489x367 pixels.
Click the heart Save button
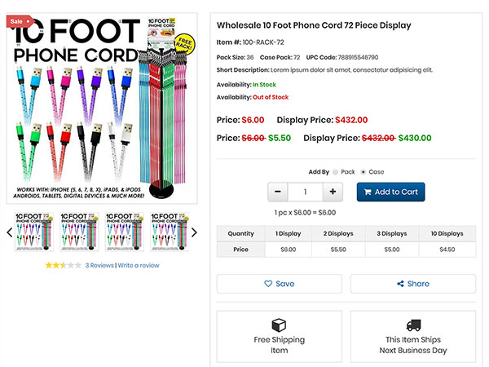point(279,284)
